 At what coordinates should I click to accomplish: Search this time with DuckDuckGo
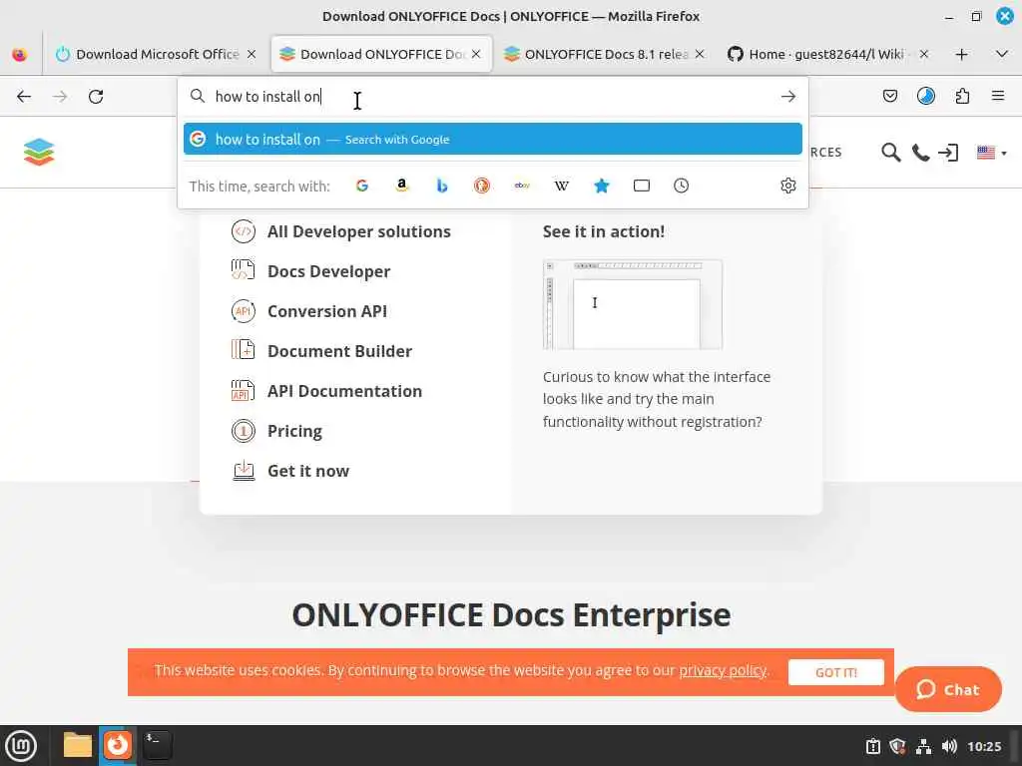point(482,186)
